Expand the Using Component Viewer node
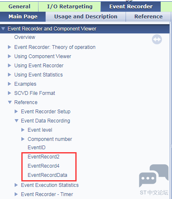This screenshot has width=172, height=199. (10, 56)
